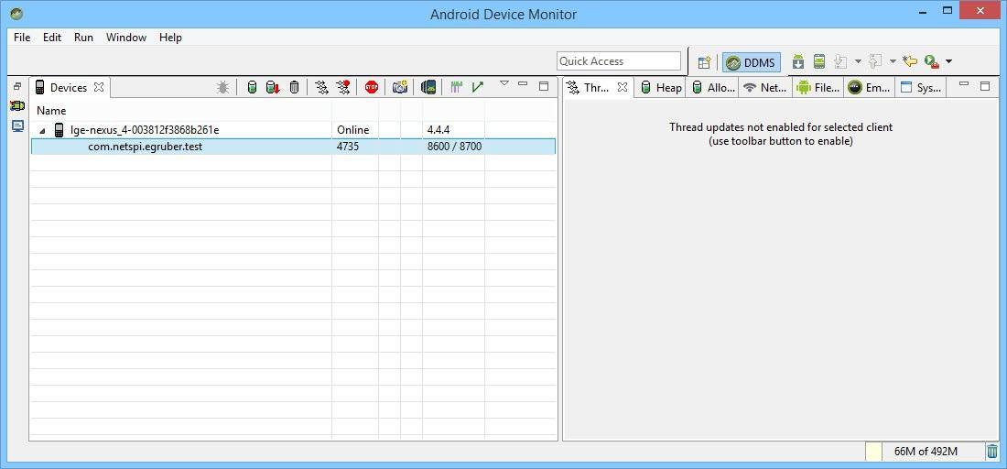
Task: Open the Android SDK Manager toolbar icon
Action: [x=797, y=61]
